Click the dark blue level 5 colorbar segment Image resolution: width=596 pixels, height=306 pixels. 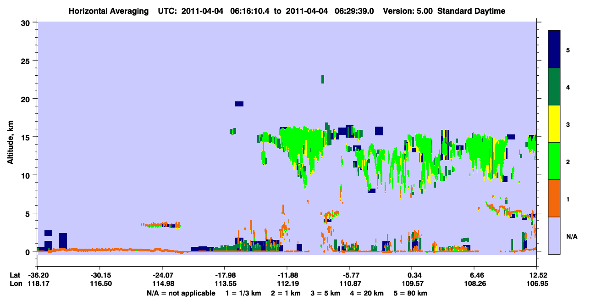[x=554, y=50]
